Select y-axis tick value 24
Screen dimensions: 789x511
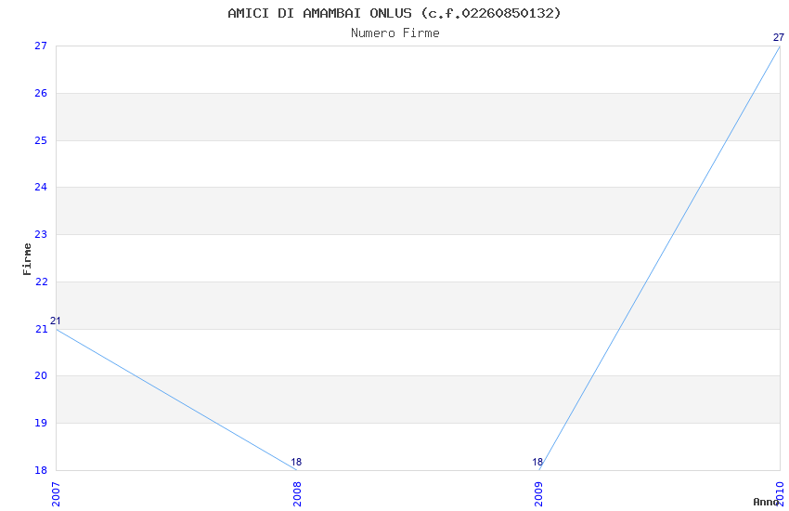[41, 187]
